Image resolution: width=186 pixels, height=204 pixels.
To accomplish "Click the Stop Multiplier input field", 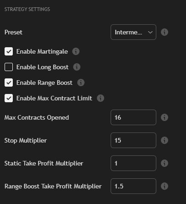I will [133, 140].
